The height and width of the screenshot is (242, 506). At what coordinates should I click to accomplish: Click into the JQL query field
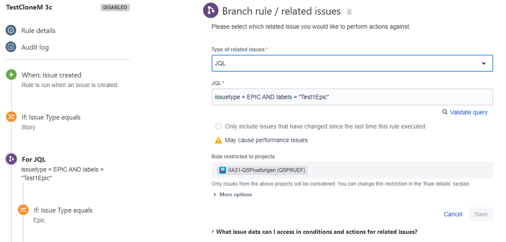click(352, 97)
